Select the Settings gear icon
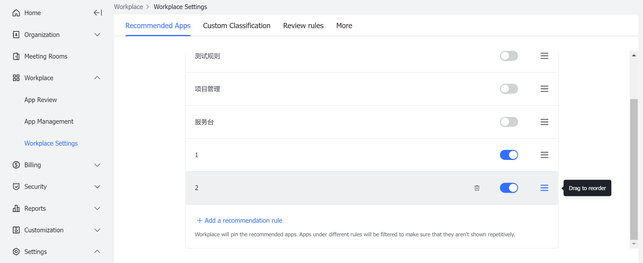This screenshot has width=643, height=263. [16, 251]
